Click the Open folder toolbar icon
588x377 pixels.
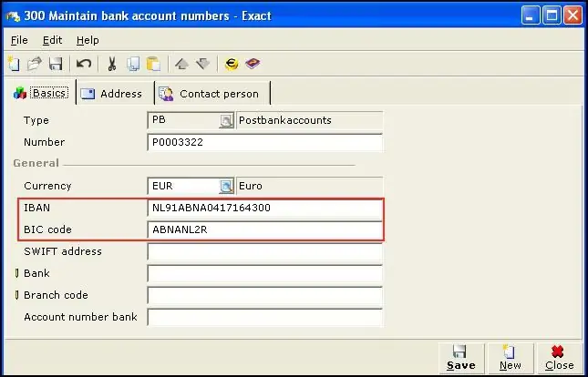[35, 64]
